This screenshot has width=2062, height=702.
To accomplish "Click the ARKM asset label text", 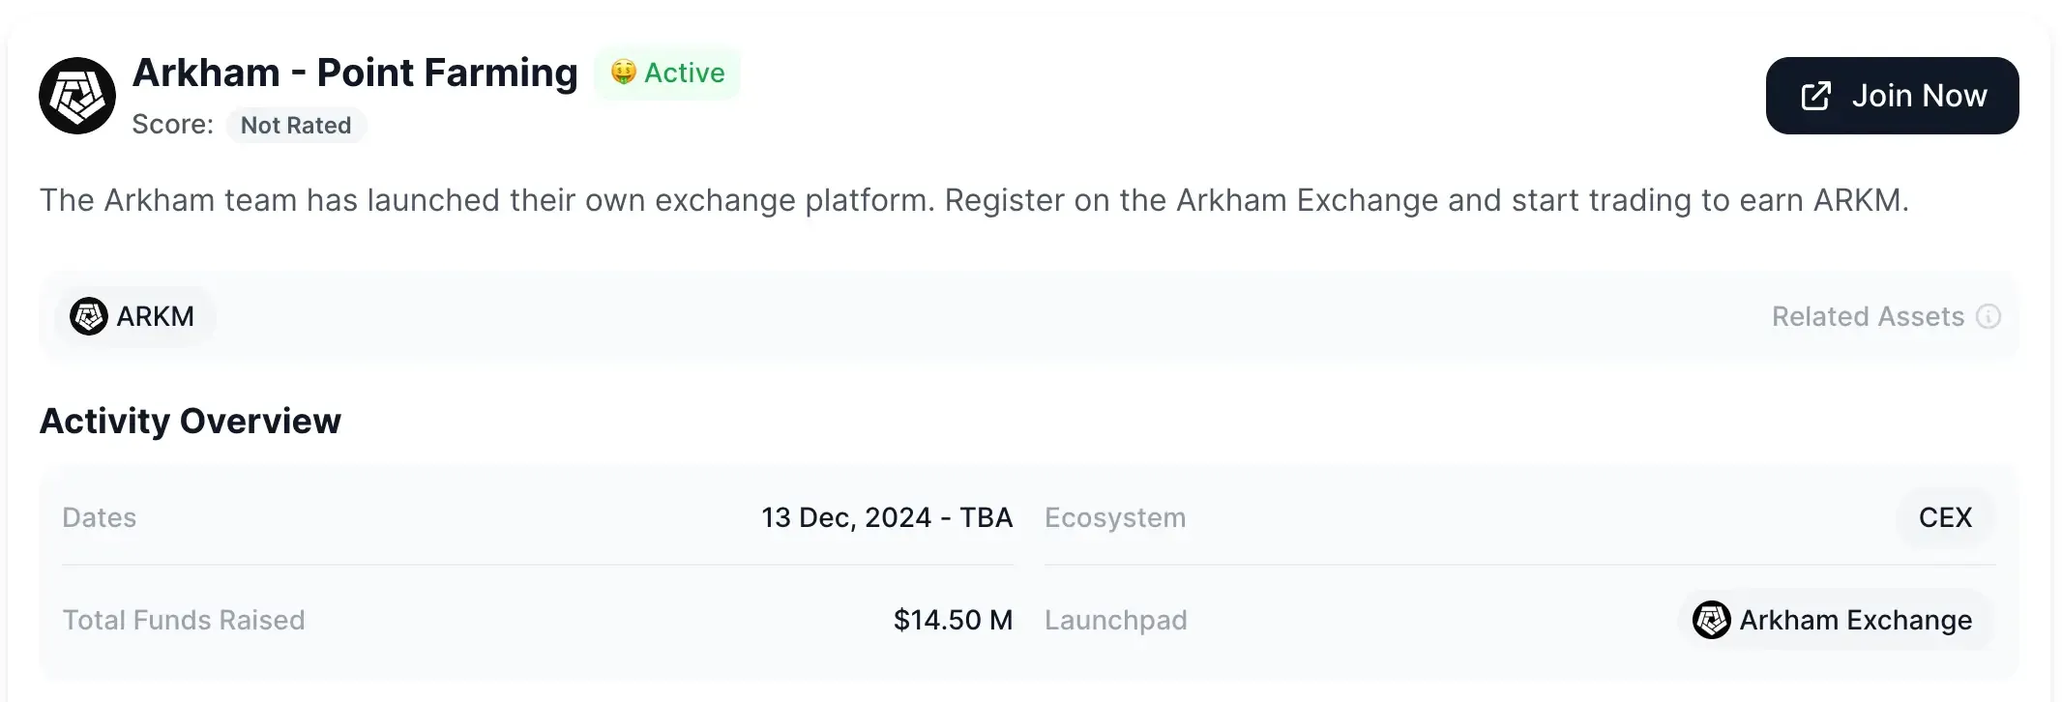I will pyautogui.click(x=156, y=316).
